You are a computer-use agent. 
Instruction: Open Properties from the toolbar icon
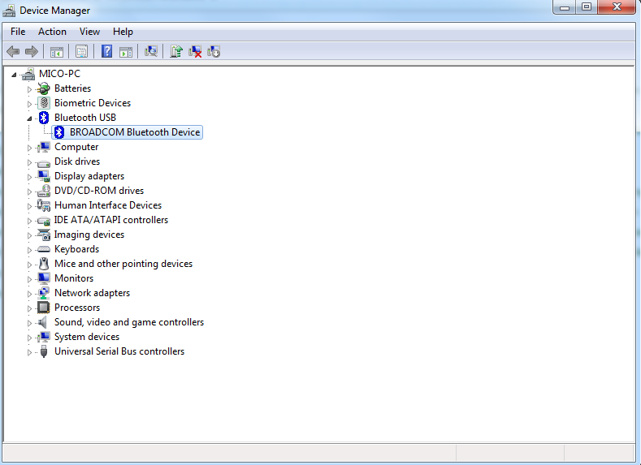(x=81, y=52)
